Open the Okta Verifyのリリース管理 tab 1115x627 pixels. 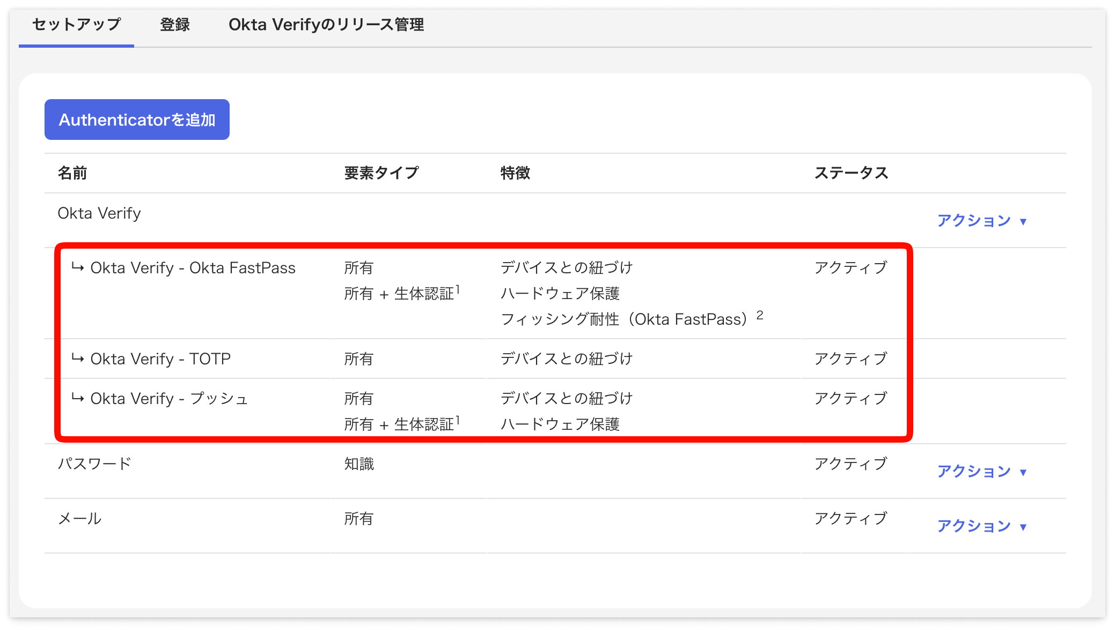click(326, 25)
